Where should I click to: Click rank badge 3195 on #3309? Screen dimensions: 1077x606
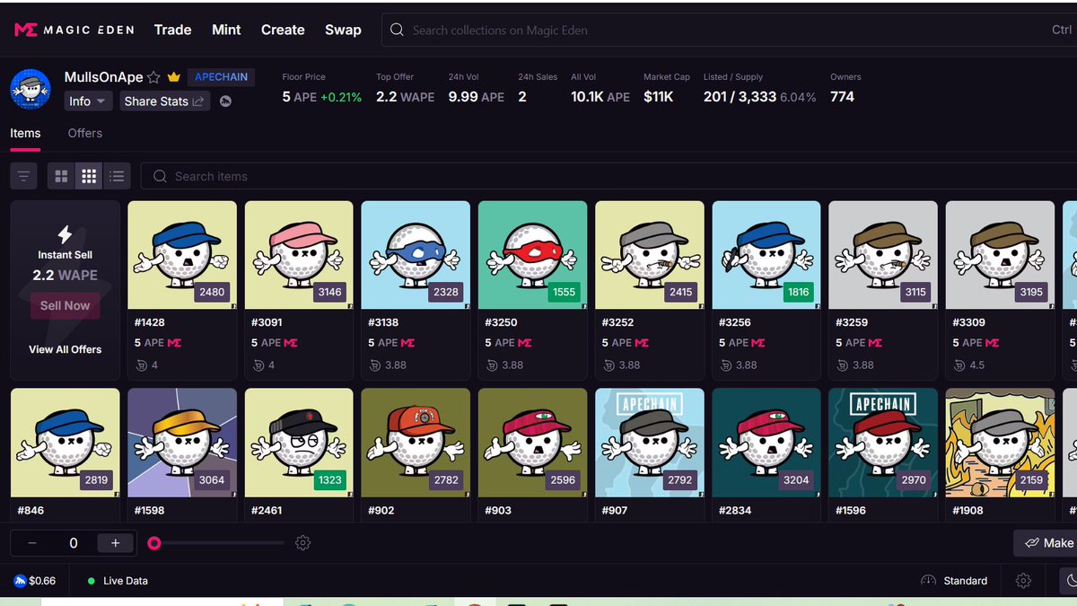[1031, 292]
